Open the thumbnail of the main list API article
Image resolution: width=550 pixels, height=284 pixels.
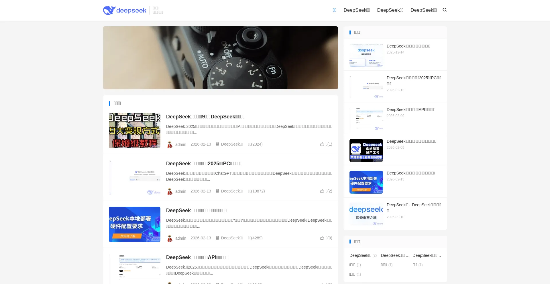coord(135,269)
